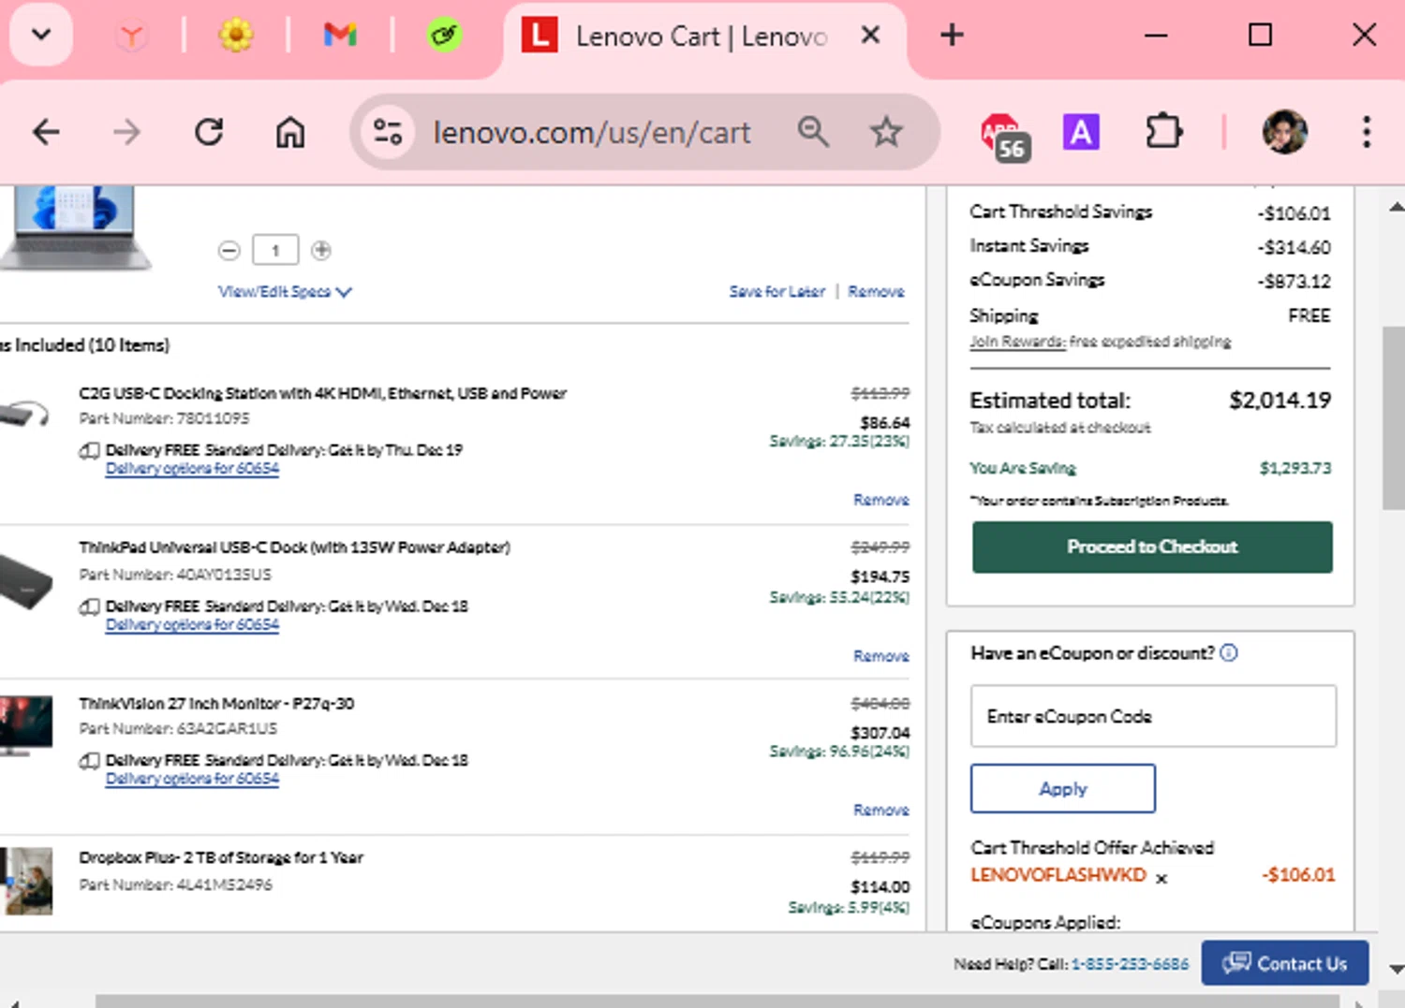Click the C2G delivery truck icon
Screen dimensions: 1405x1008
90,451
